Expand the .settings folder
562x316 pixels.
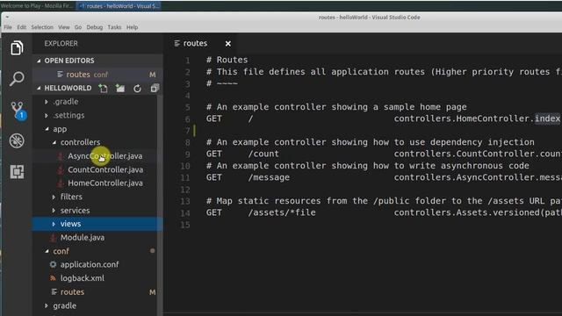tap(47, 115)
